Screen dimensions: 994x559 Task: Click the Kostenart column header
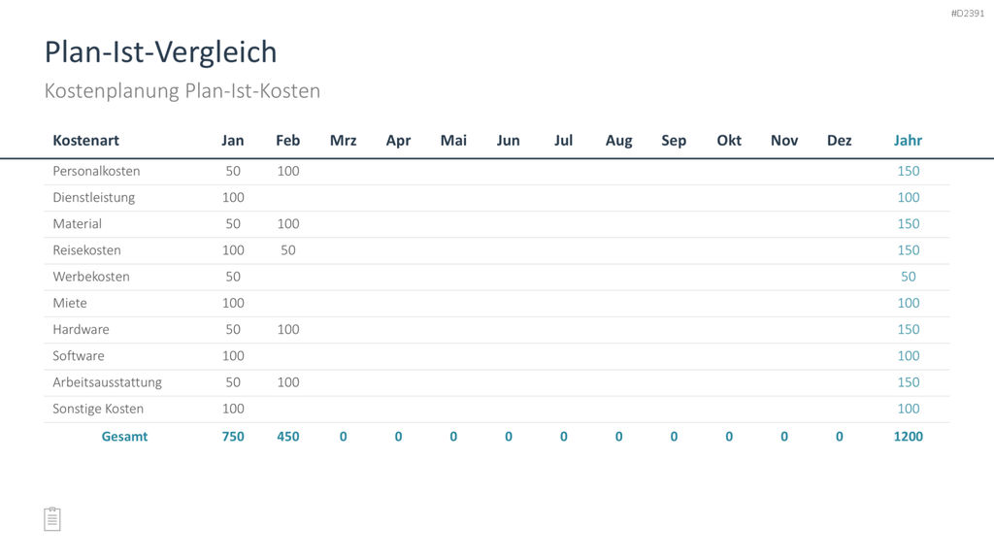(85, 140)
